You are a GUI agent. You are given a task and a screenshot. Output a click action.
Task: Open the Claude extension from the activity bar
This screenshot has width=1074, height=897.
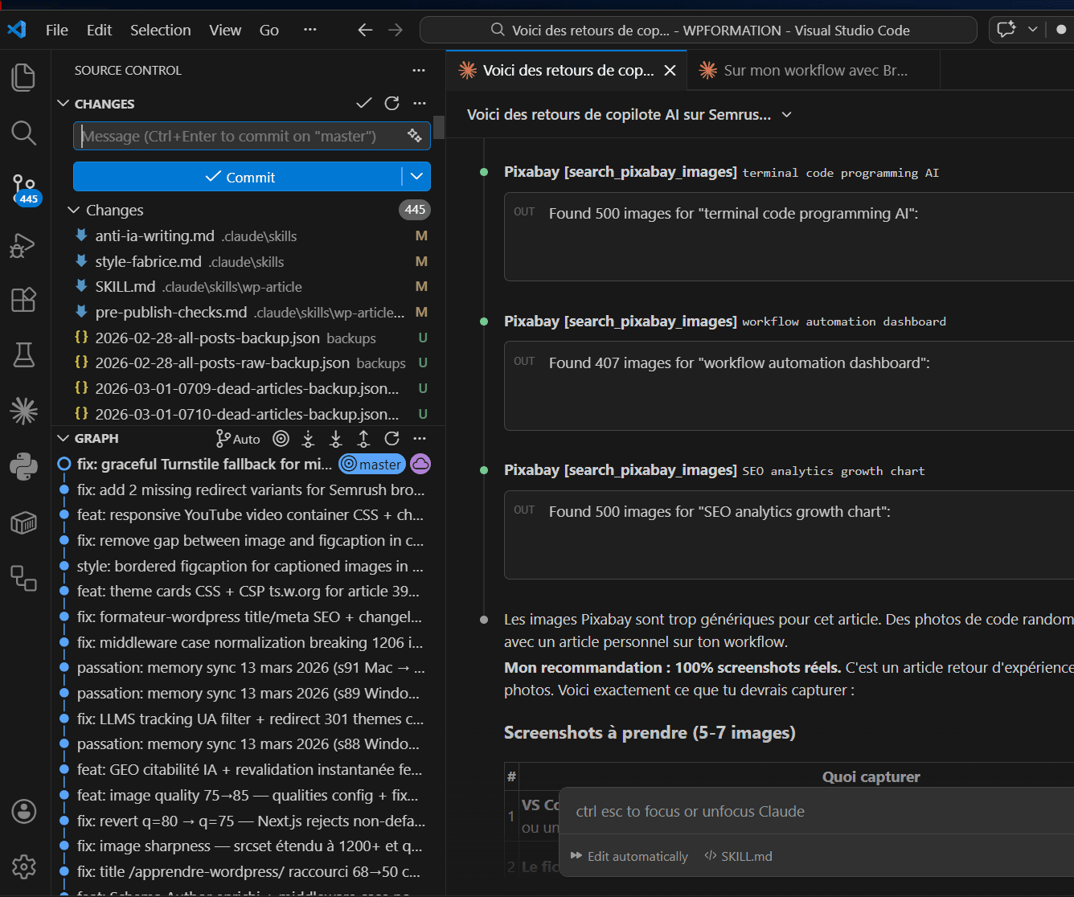[23, 411]
